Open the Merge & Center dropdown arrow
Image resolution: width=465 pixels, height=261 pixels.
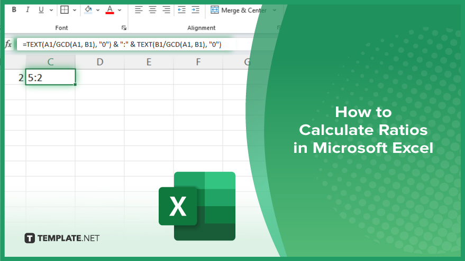coord(275,10)
